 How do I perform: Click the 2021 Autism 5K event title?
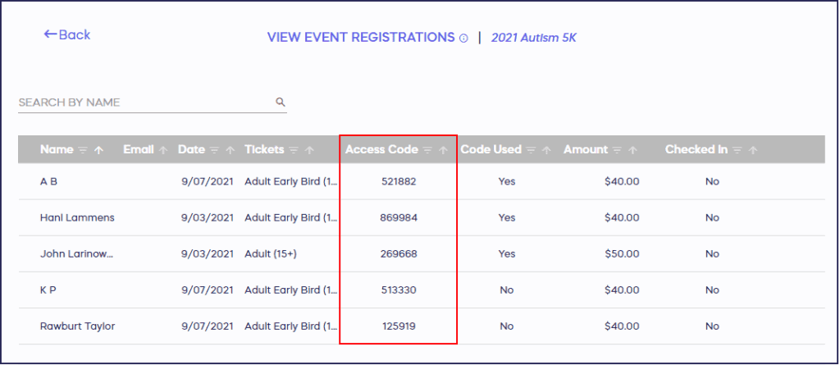pyautogui.click(x=533, y=38)
